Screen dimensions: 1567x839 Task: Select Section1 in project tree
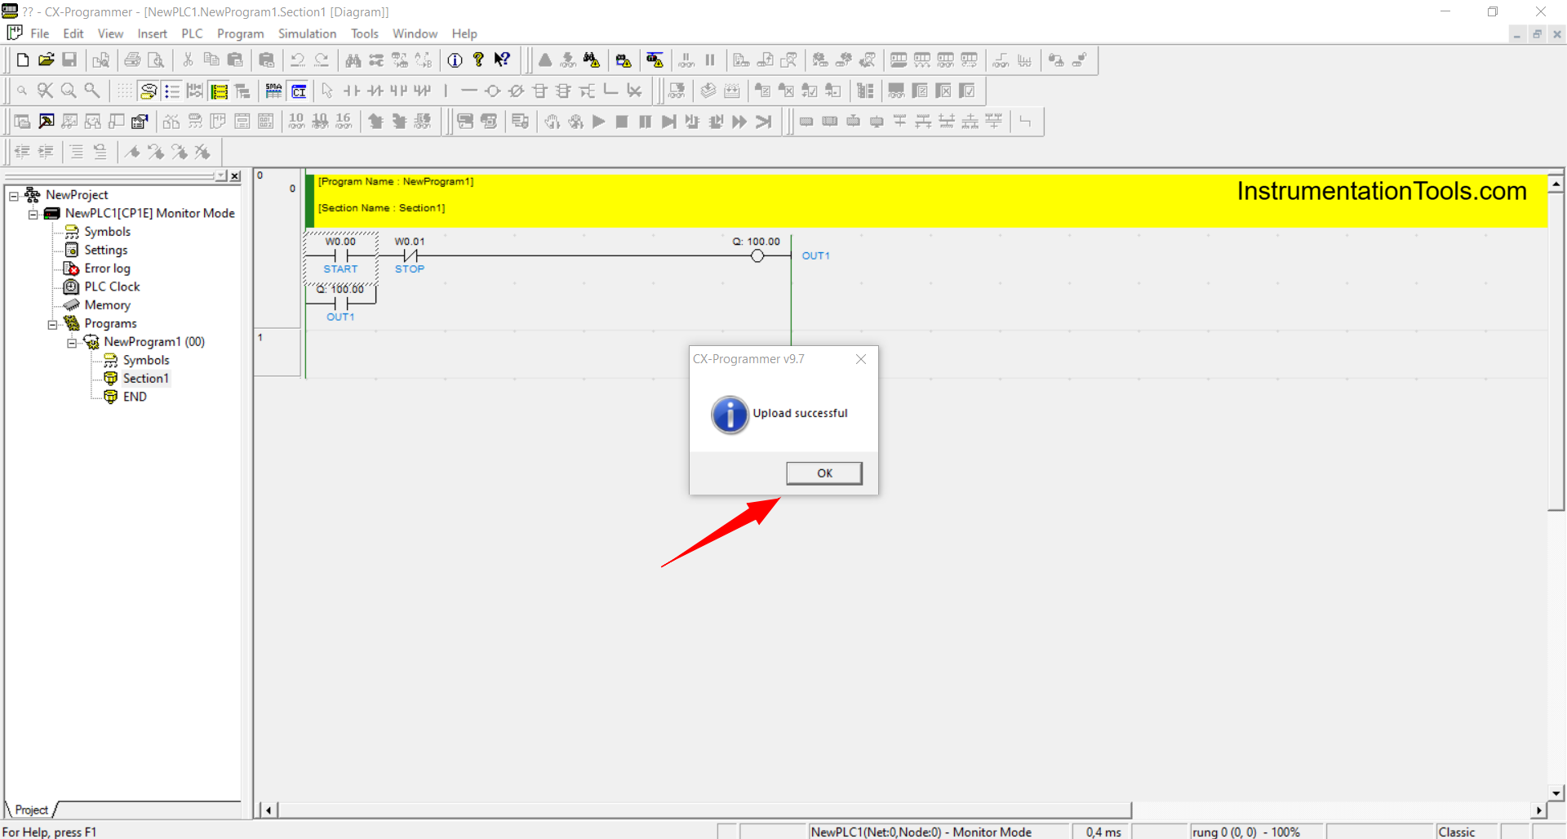tap(145, 379)
